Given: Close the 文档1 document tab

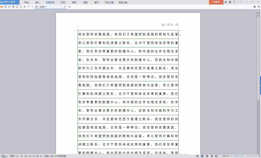Looking at the screenshot, I should click(65, 7).
